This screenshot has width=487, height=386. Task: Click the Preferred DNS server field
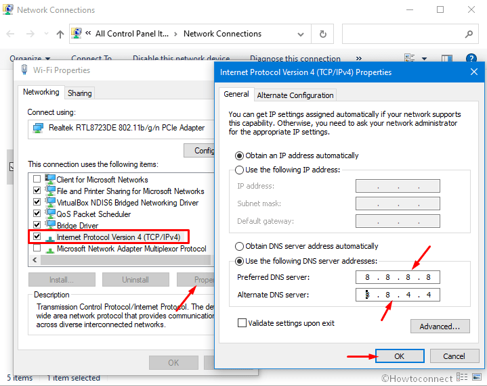coord(398,277)
